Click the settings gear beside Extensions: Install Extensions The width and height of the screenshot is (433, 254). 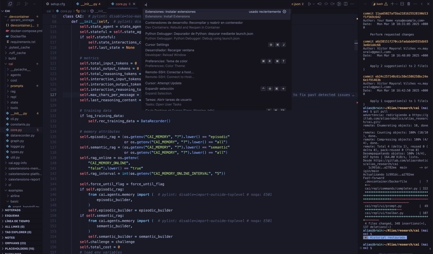click(x=284, y=11)
